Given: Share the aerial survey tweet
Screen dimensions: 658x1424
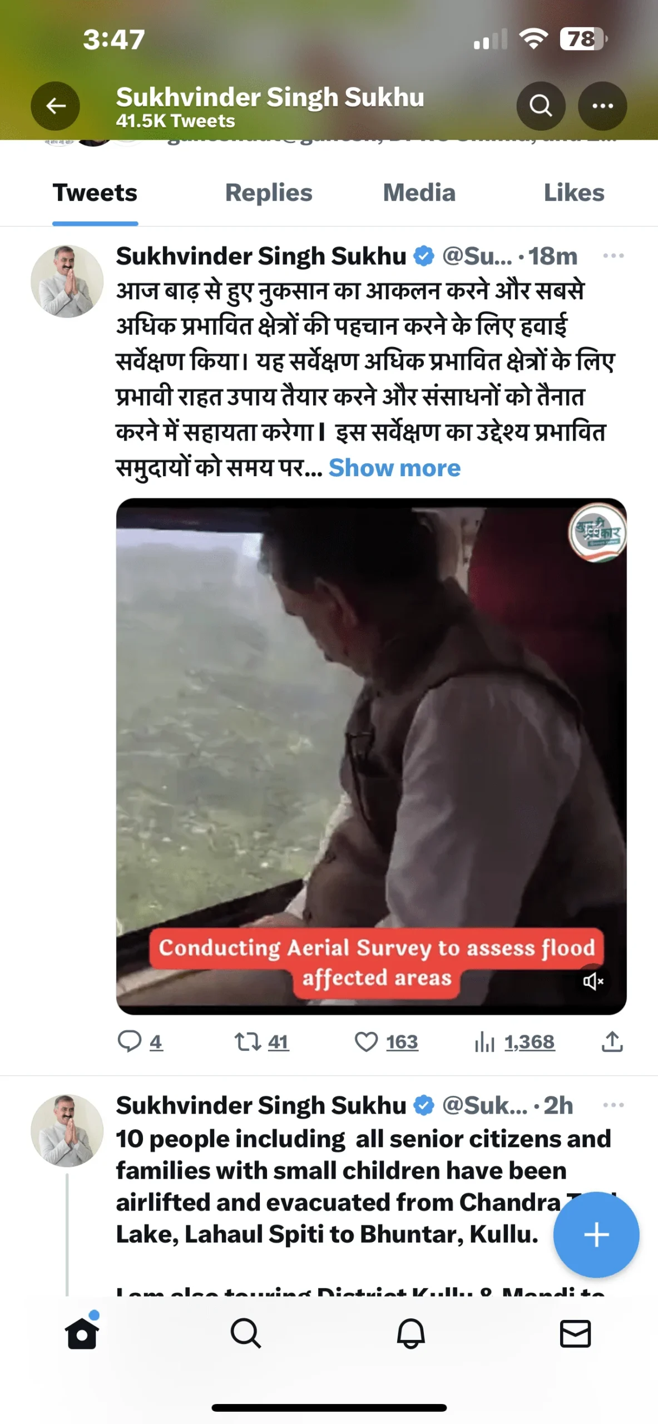Looking at the screenshot, I should pyautogui.click(x=612, y=1041).
